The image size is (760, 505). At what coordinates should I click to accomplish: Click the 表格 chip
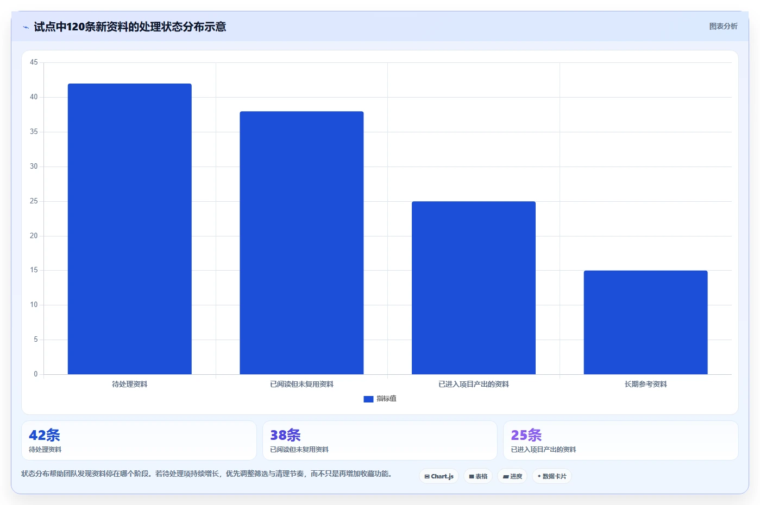pyautogui.click(x=478, y=476)
